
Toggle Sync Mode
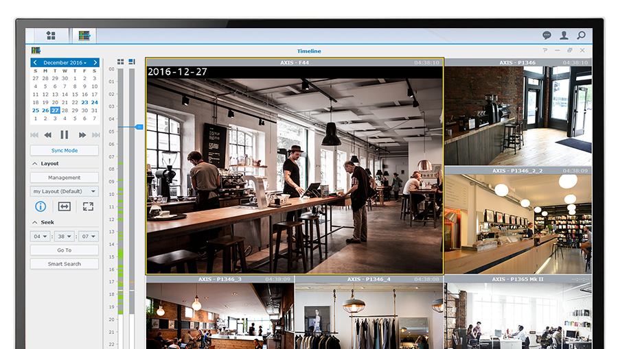[65, 150]
